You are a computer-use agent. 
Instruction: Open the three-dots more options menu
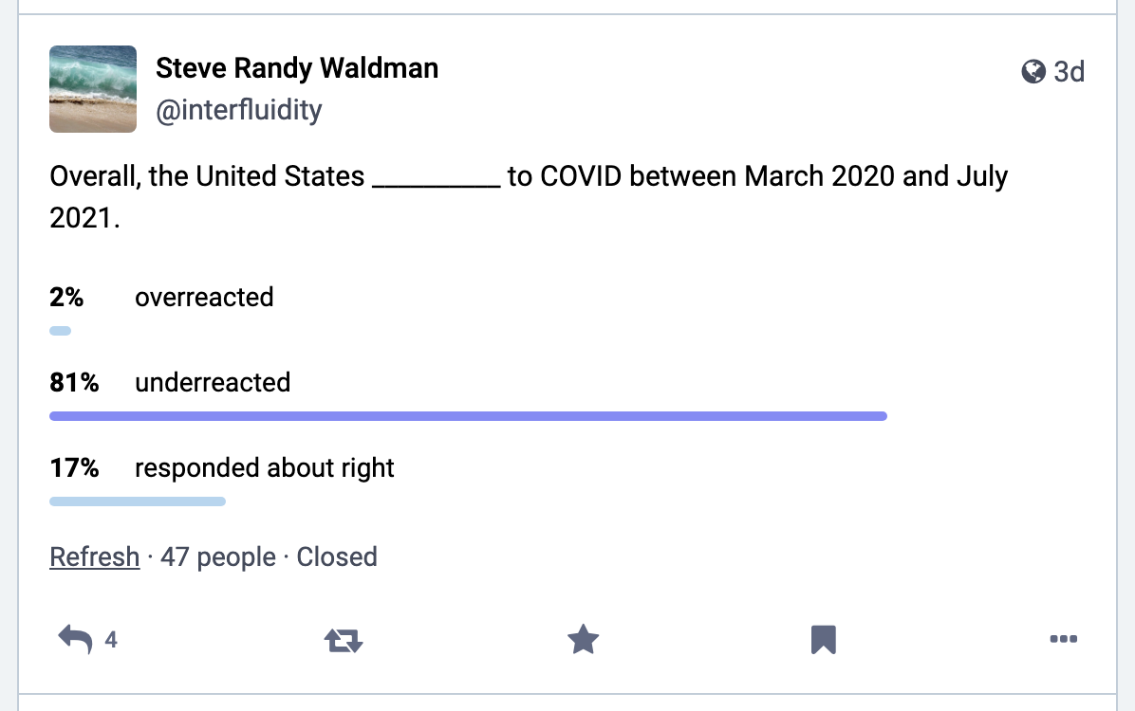click(1063, 639)
